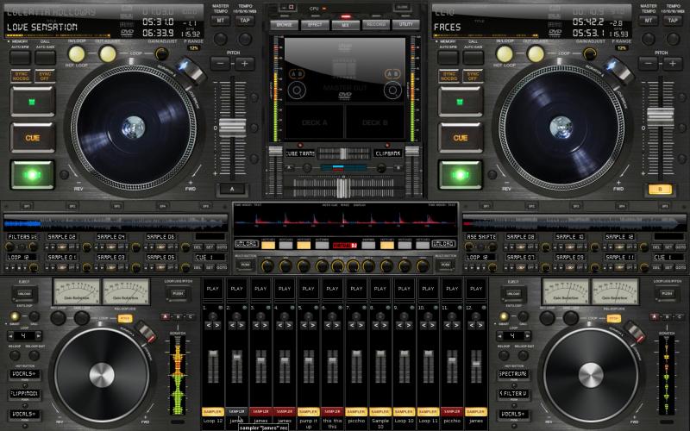Stop the left deck with green-square button

(x=33, y=102)
